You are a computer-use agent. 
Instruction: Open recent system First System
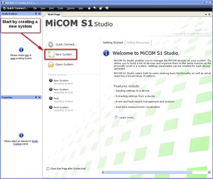(61, 107)
